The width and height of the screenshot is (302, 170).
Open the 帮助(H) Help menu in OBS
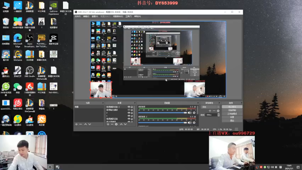[x=137, y=17]
